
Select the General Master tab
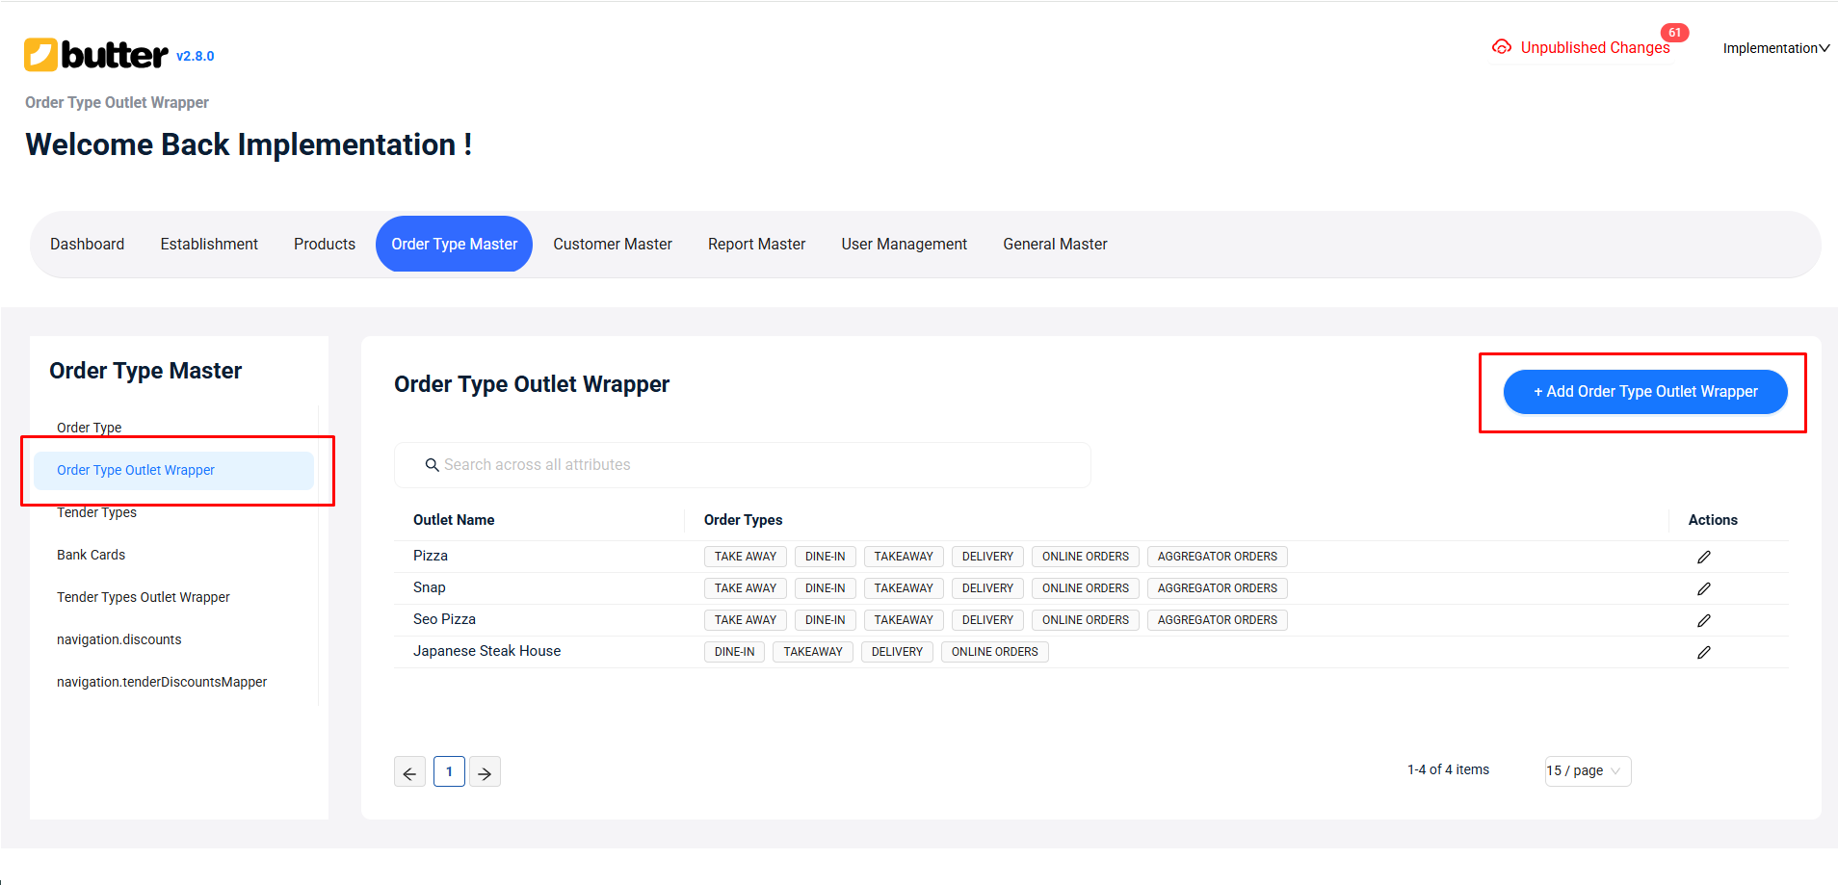coord(1055,245)
